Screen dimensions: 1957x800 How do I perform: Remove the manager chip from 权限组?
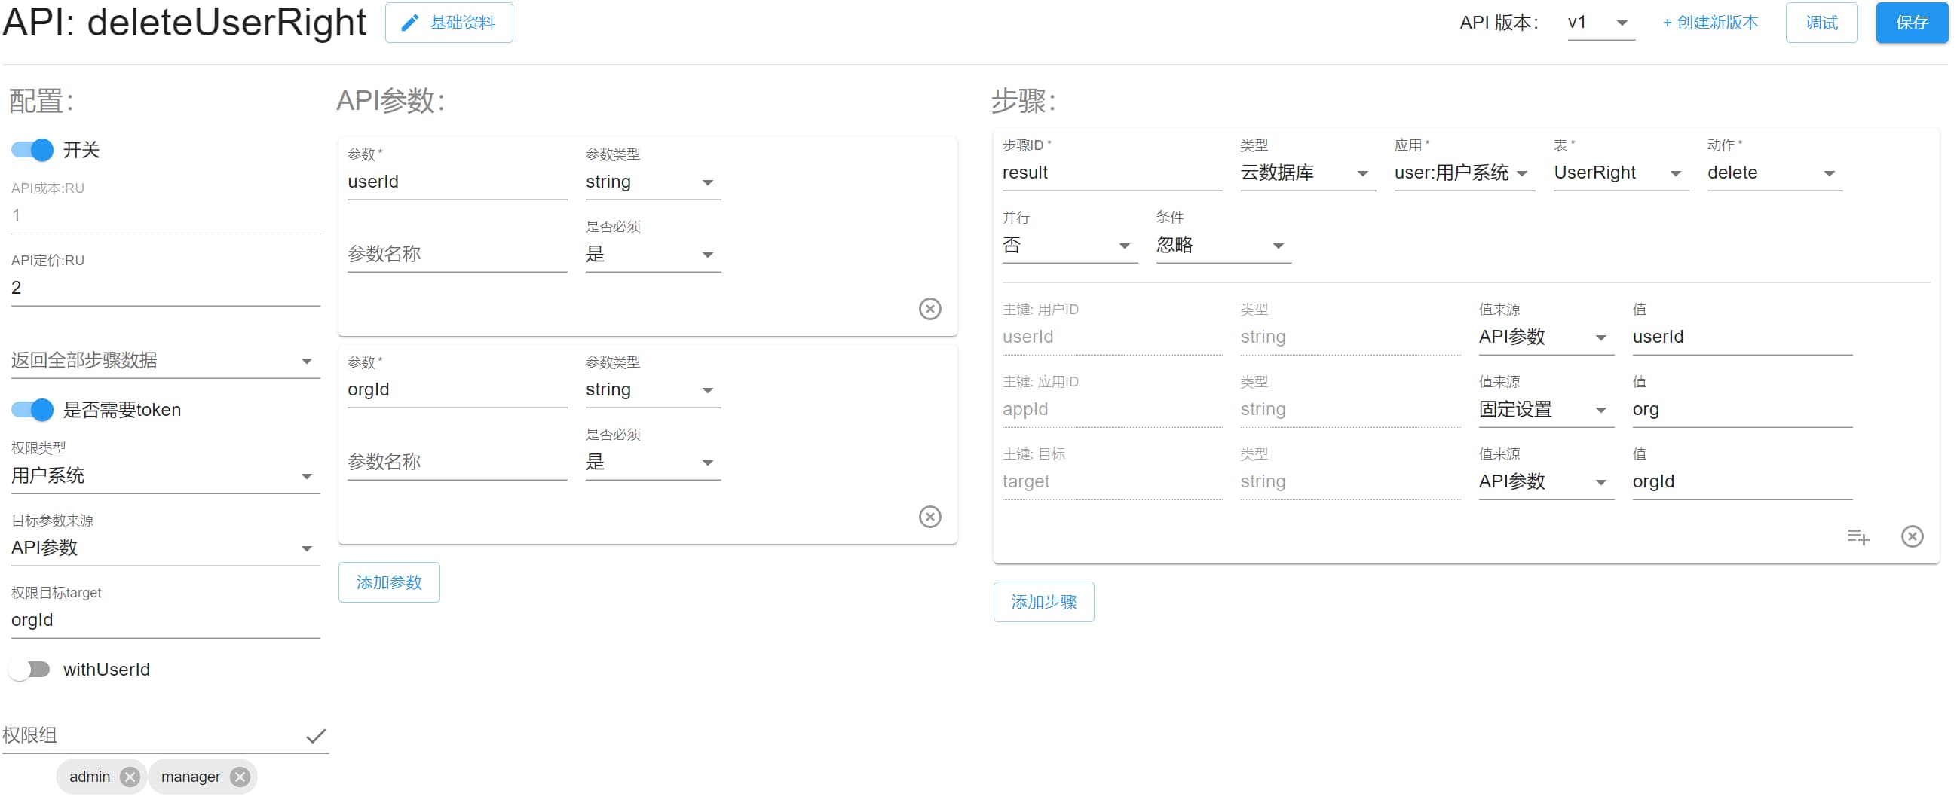(240, 777)
